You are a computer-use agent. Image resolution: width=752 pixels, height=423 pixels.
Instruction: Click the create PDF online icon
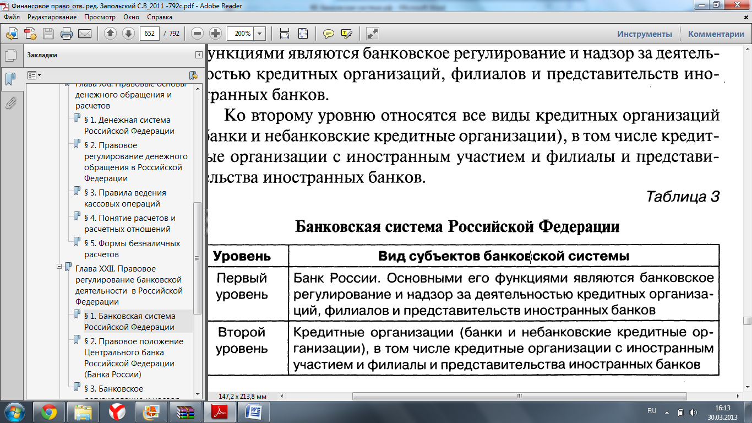[x=12, y=34]
